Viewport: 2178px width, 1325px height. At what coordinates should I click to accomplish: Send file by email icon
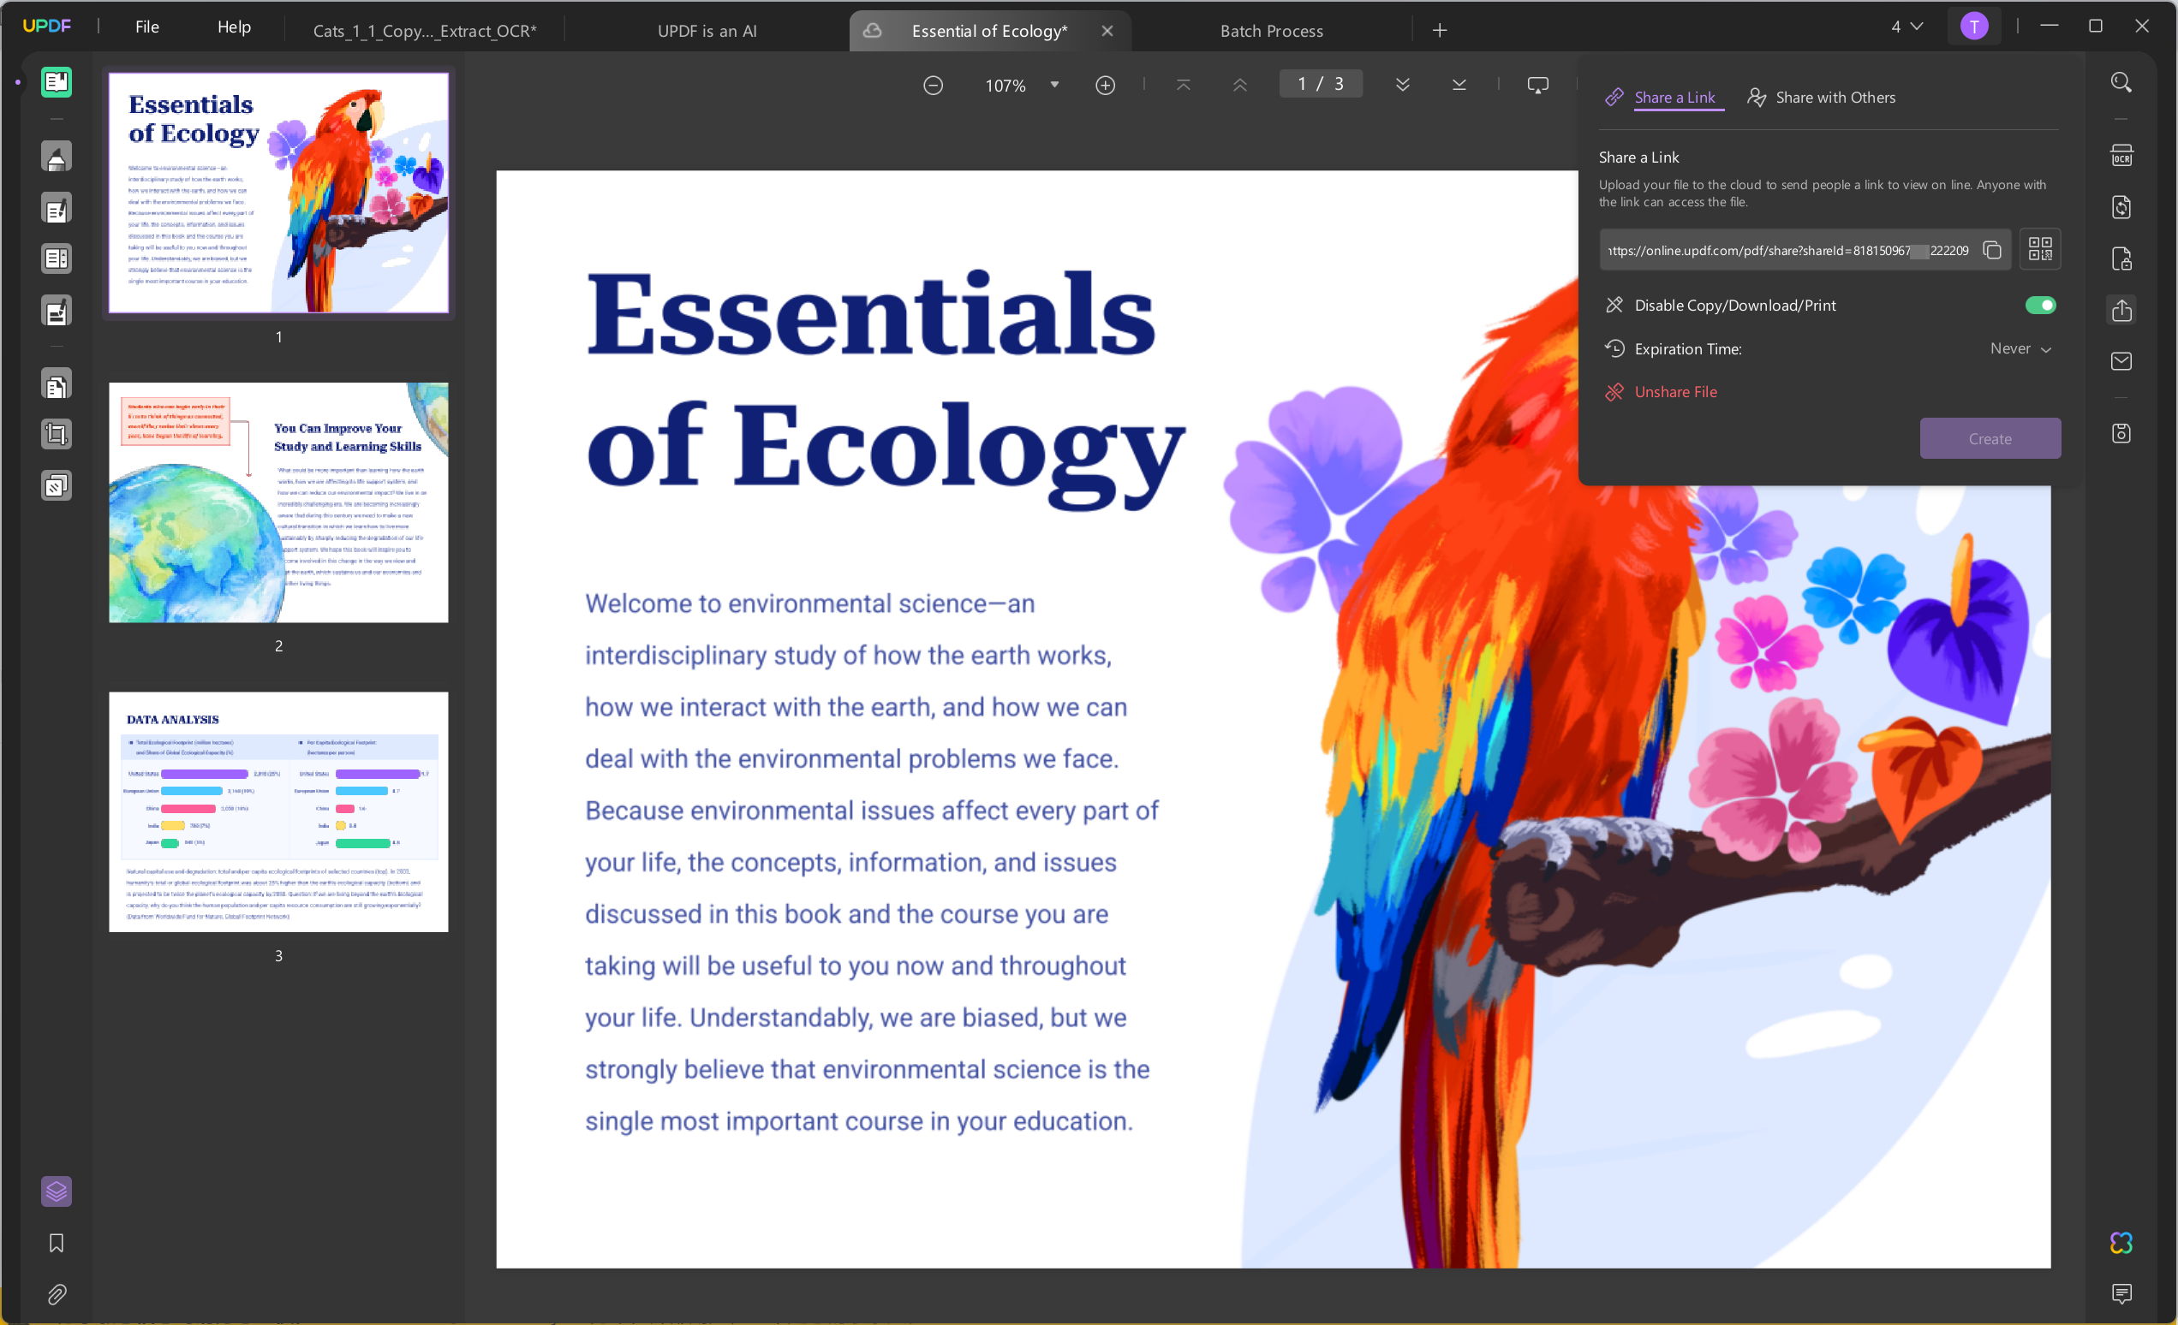click(x=2121, y=361)
